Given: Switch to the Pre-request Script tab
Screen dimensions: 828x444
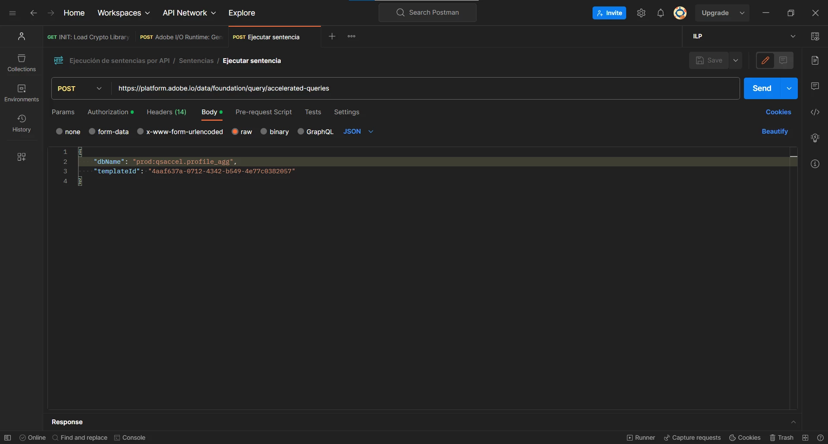Looking at the screenshot, I should coord(263,112).
